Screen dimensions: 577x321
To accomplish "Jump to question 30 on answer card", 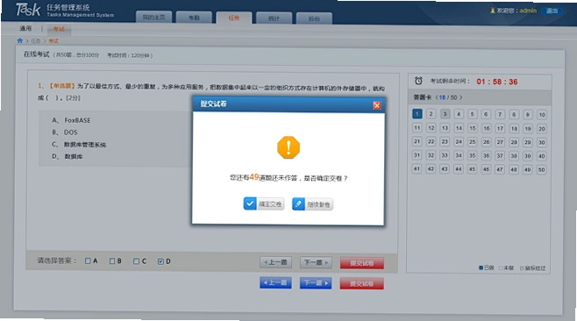I will 542,142.
